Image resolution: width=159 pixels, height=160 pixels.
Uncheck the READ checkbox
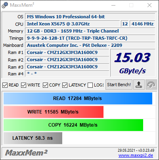click(x=5, y=85)
